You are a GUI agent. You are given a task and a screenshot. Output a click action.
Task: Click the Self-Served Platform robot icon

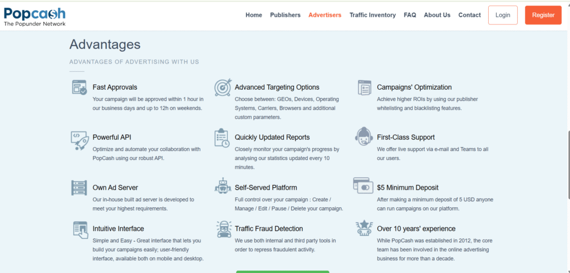click(x=222, y=188)
